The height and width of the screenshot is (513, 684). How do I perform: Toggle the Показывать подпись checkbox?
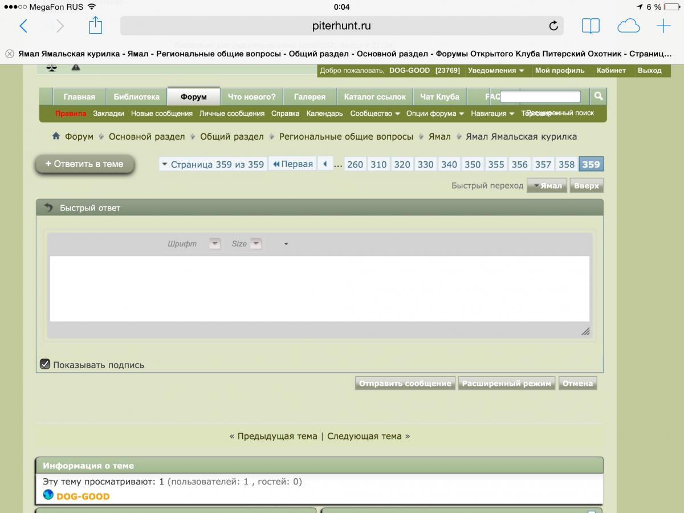click(45, 364)
